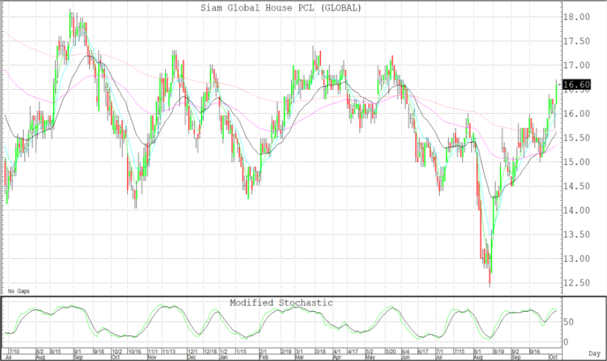Click the 11/13 date label
The width and height of the screenshot is (607, 361).
tap(168, 352)
